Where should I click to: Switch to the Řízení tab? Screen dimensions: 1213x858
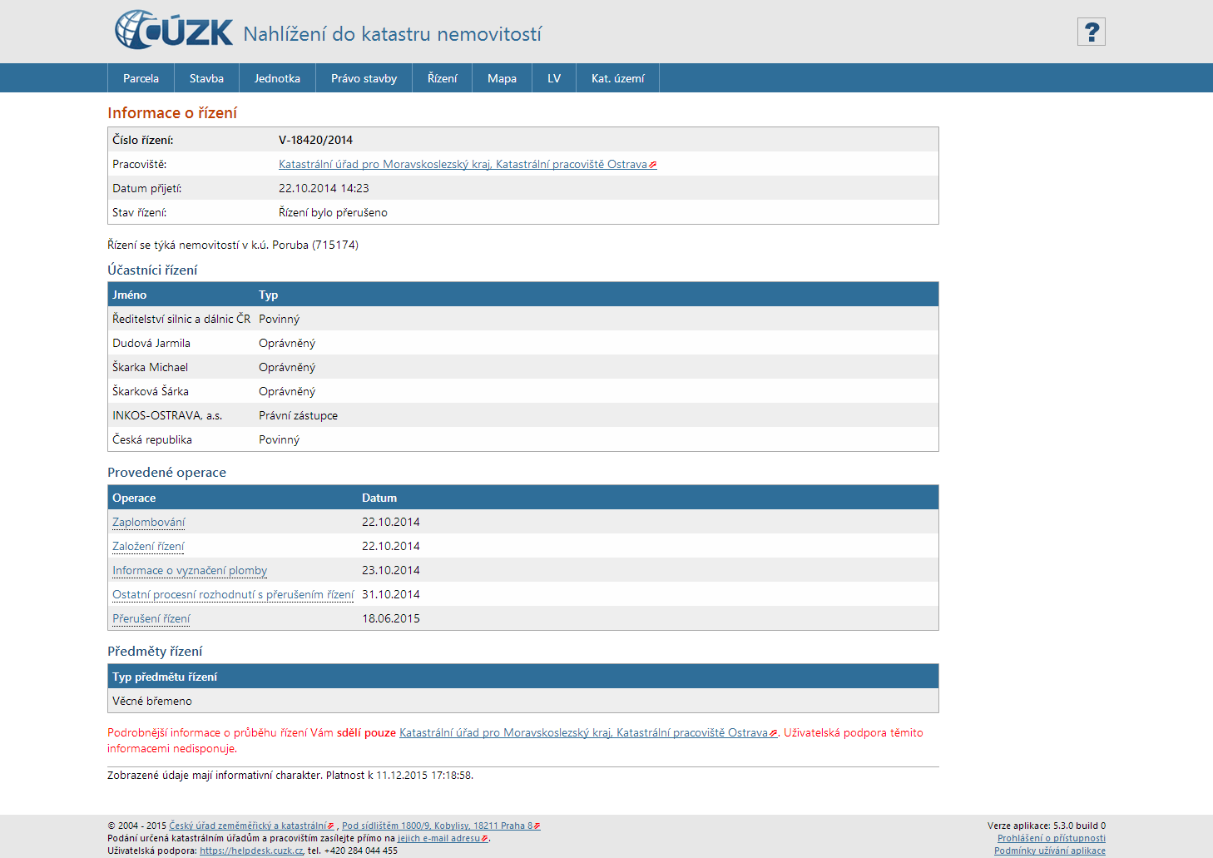click(x=442, y=78)
